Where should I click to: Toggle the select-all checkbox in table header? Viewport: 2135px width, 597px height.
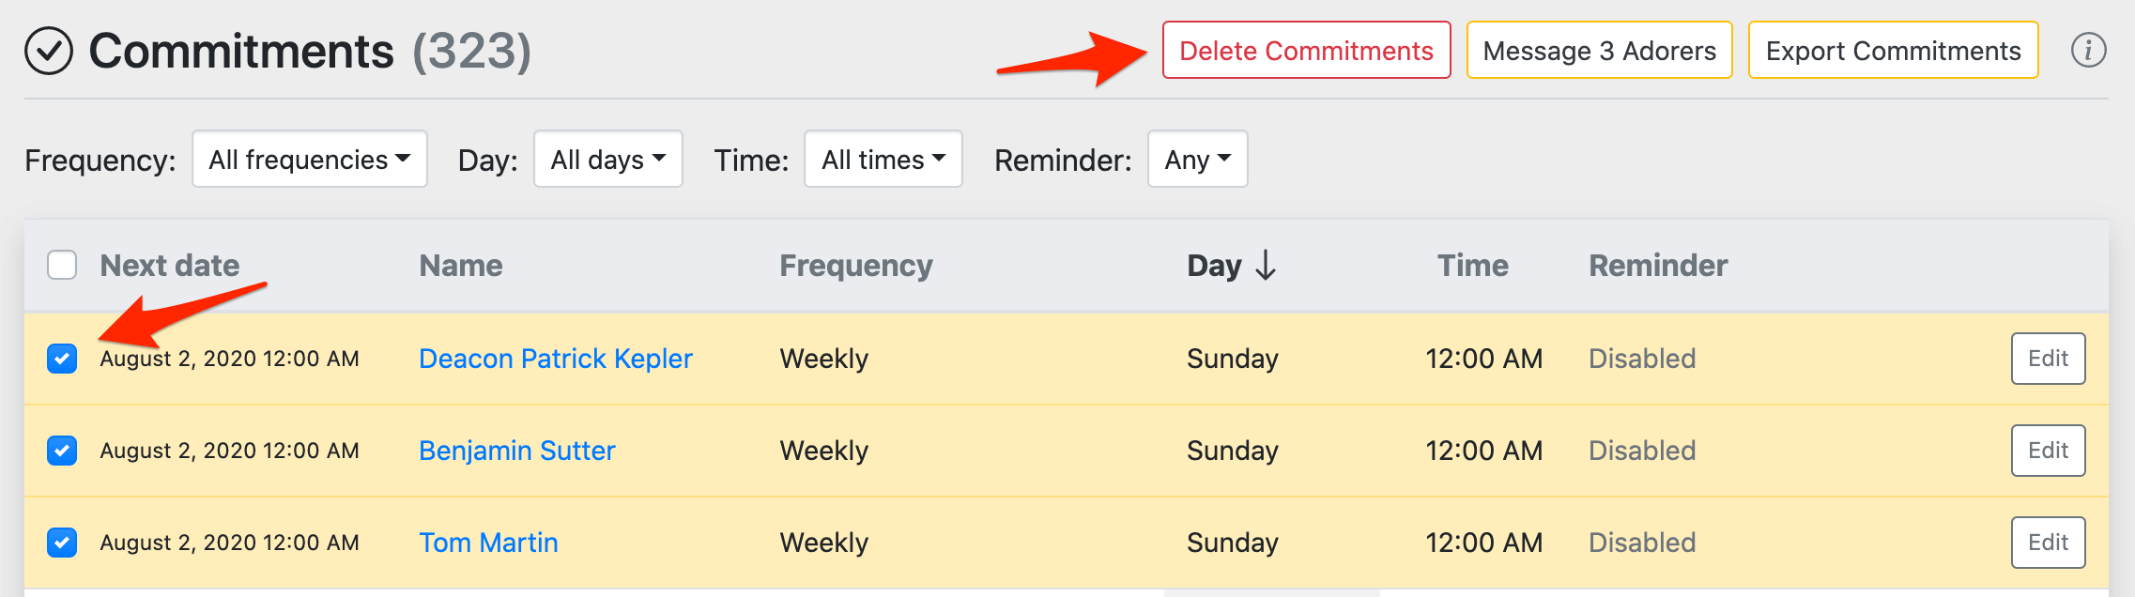pos(62,266)
